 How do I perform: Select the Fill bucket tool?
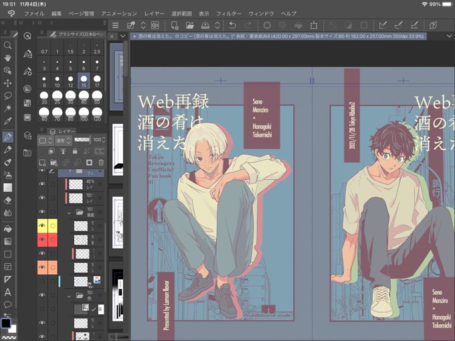[x=7, y=229]
